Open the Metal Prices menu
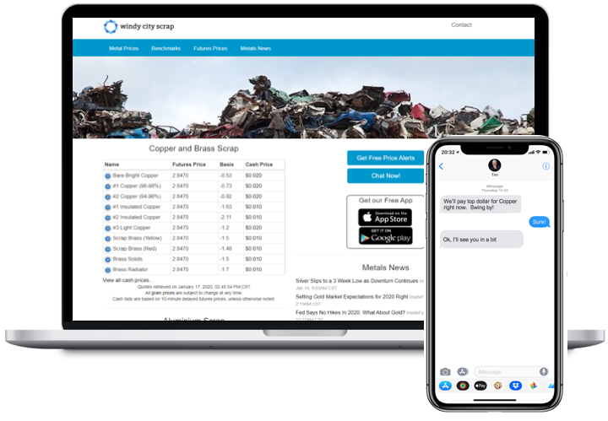The image size is (608, 421). 123,48
